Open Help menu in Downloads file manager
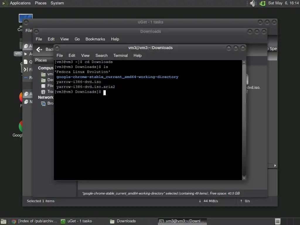 click(115, 39)
